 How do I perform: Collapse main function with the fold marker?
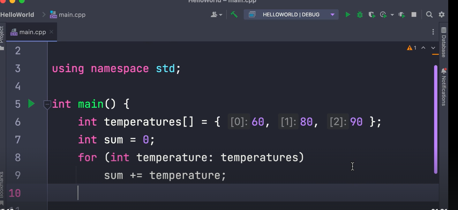point(47,104)
